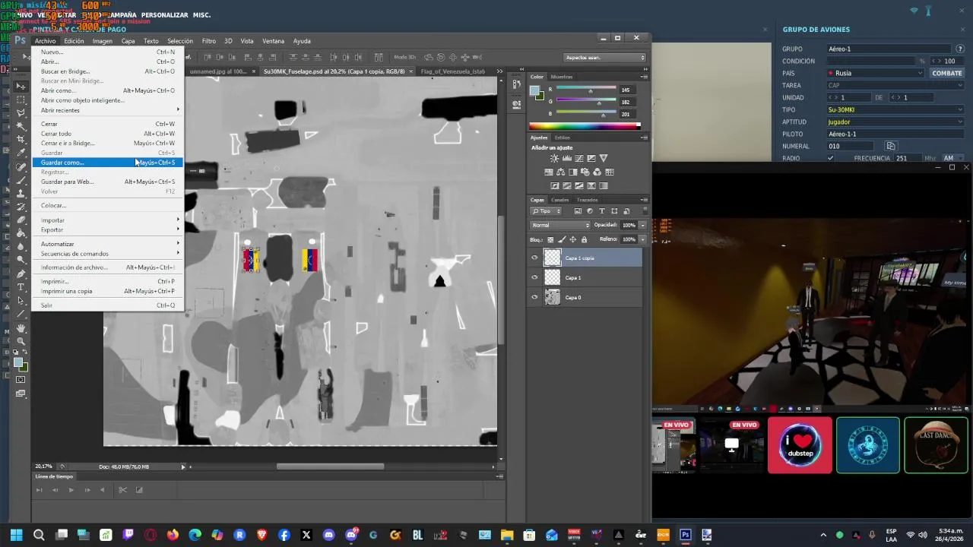
Task: Add an Invert adjustment
Action: coord(555,185)
